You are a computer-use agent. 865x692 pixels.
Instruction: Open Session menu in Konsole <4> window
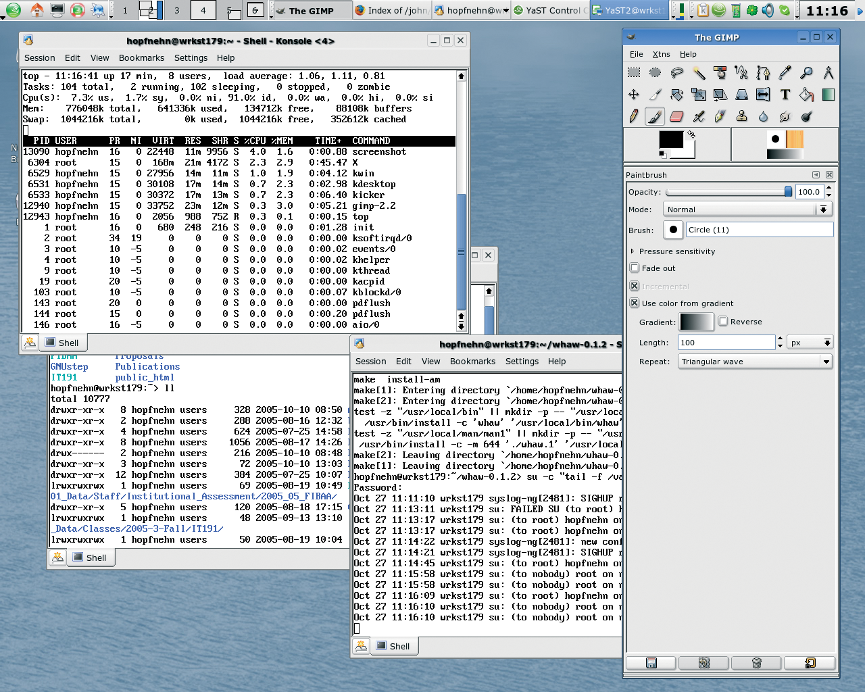pyautogui.click(x=40, y=58)
